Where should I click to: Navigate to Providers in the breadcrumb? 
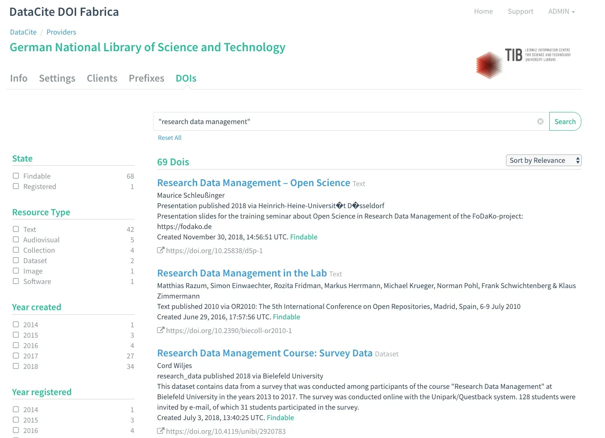[x=61, y=32]
